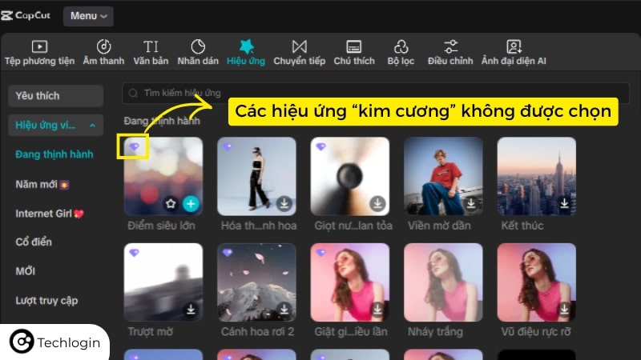Screen dimensions: 641x360
Task: Open the Điều chỉnh adjustment panel
Action: point(451,52)
